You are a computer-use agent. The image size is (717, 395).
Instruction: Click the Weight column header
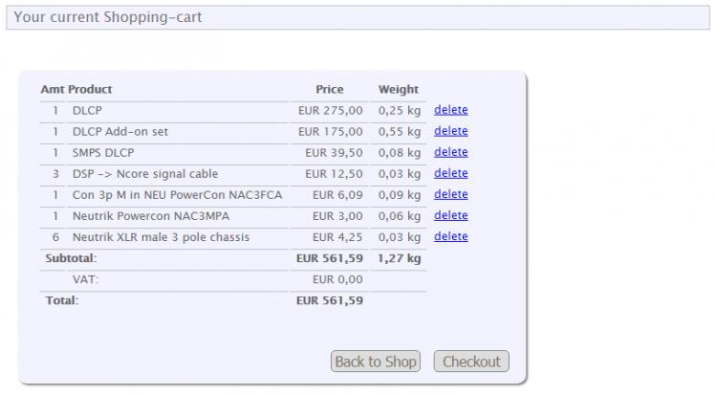(399, 89)
